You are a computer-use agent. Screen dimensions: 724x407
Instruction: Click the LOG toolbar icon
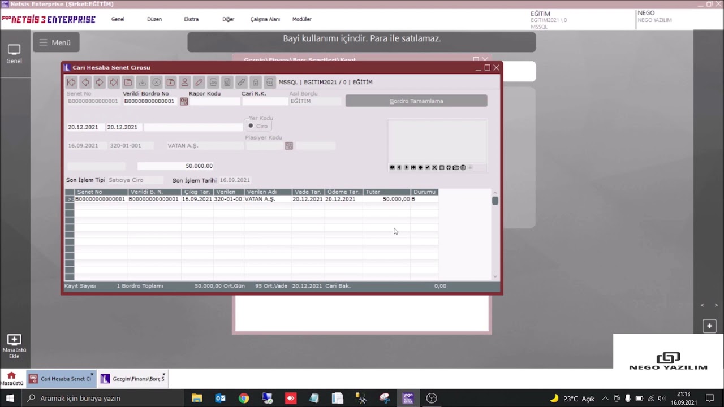213,83
